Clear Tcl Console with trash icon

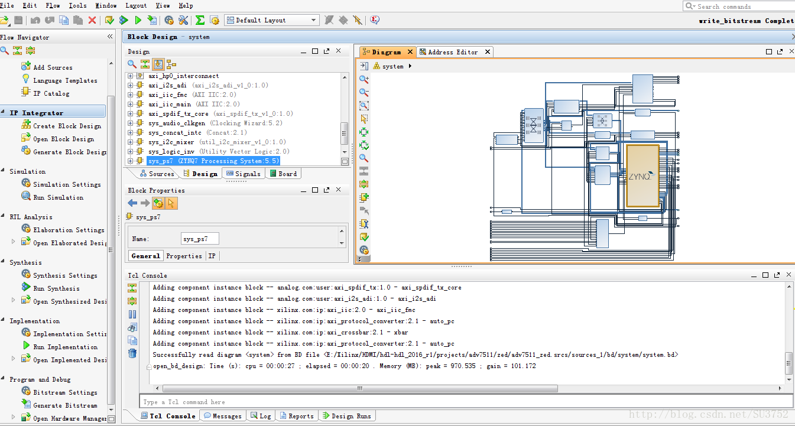(132, 353)
